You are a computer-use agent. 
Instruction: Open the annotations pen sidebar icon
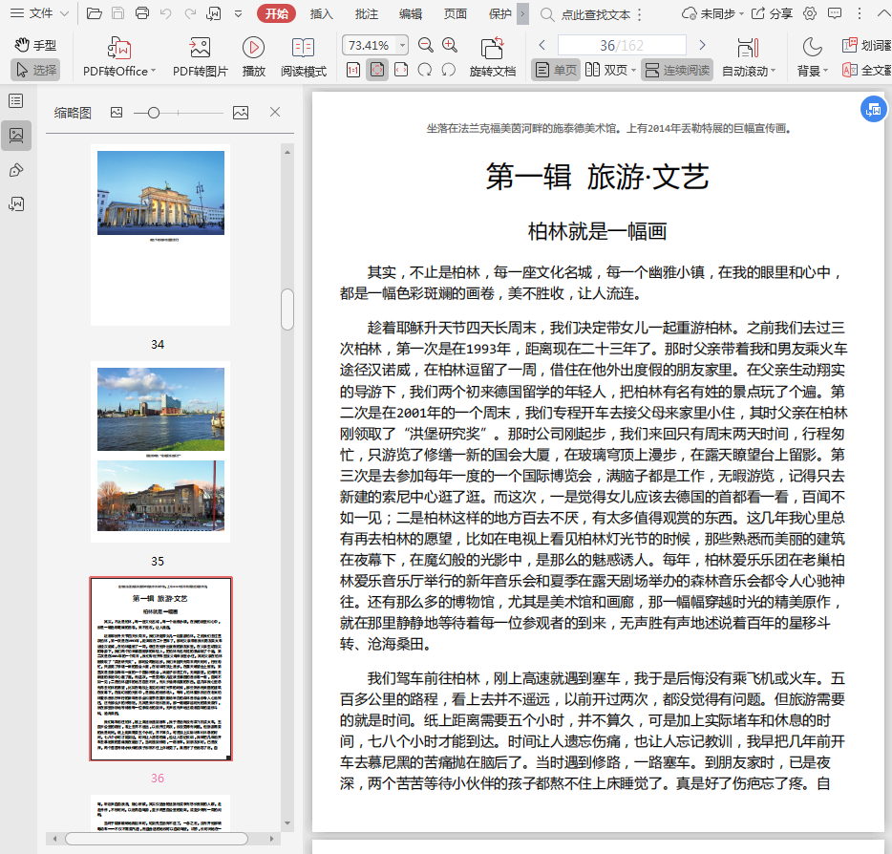click(16, 170)
